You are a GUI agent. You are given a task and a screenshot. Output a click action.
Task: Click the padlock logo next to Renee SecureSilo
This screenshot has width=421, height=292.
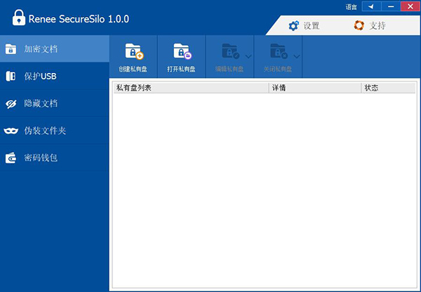pyautogui.click(x=19, y=18)
